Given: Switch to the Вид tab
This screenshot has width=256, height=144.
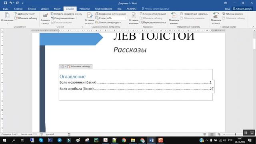Looking at the screenshot, I should click(119, 9).
